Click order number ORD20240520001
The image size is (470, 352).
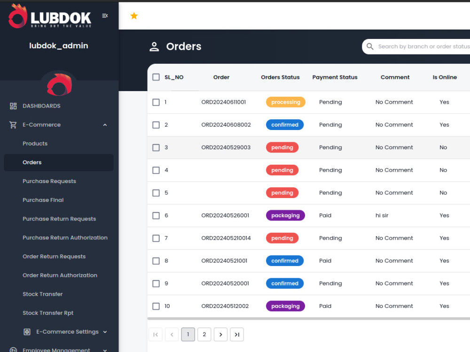(225, 283)
